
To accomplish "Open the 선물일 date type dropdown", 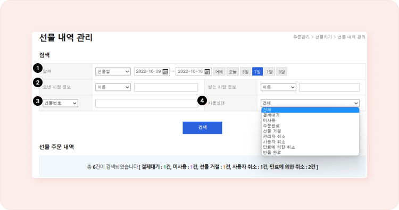I will 113,71.
